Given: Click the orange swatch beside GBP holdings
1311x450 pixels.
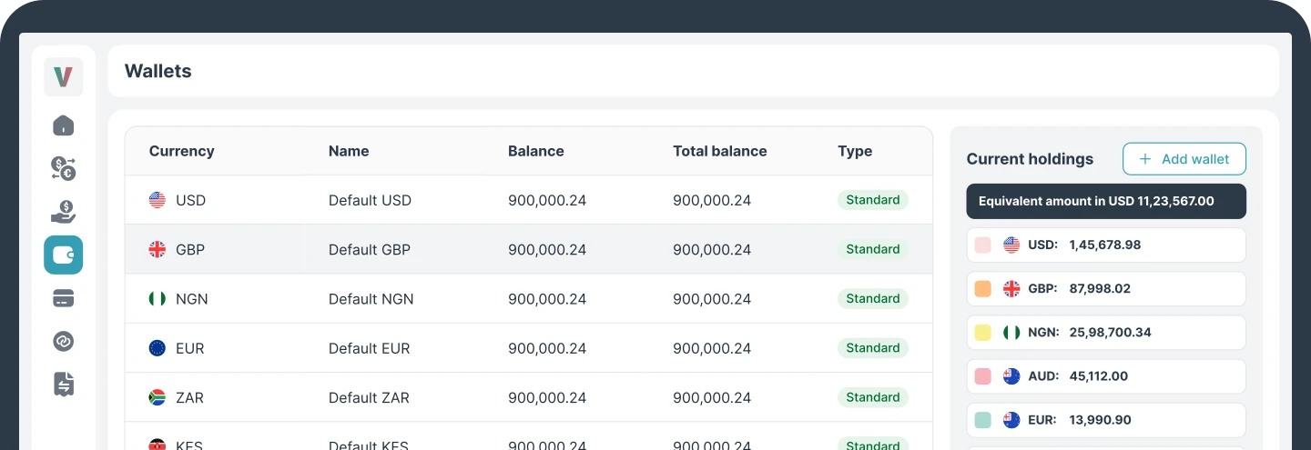Looking at the screenshot, I should pyautogui.click(x=983, y=289).
